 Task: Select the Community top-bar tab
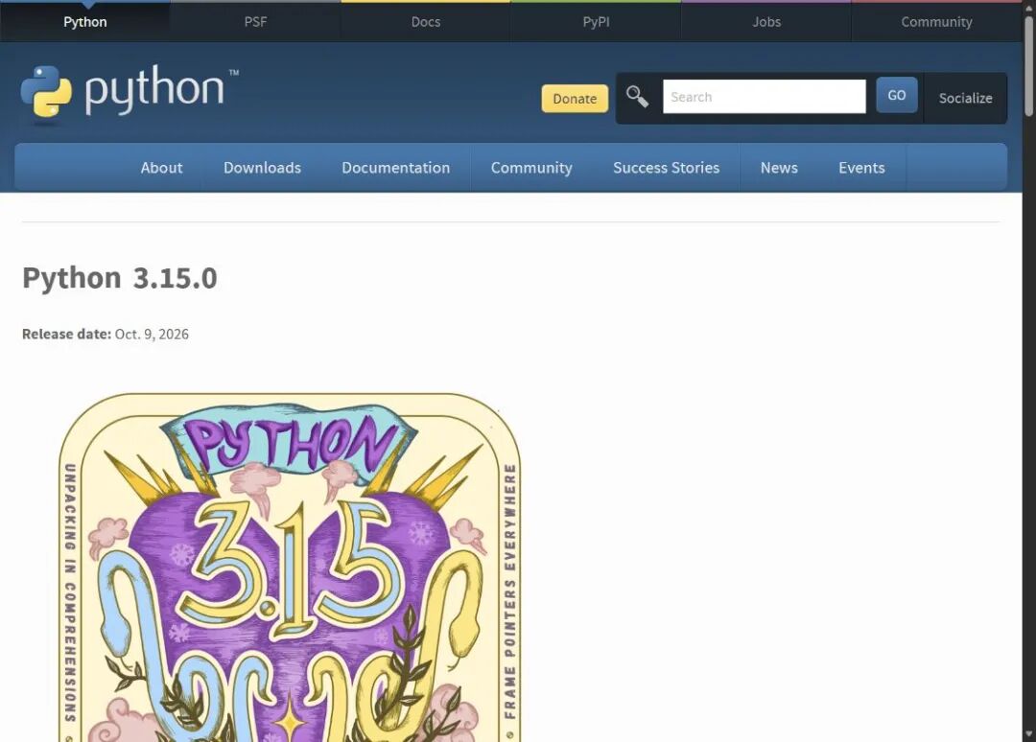(x=936, y=22)
